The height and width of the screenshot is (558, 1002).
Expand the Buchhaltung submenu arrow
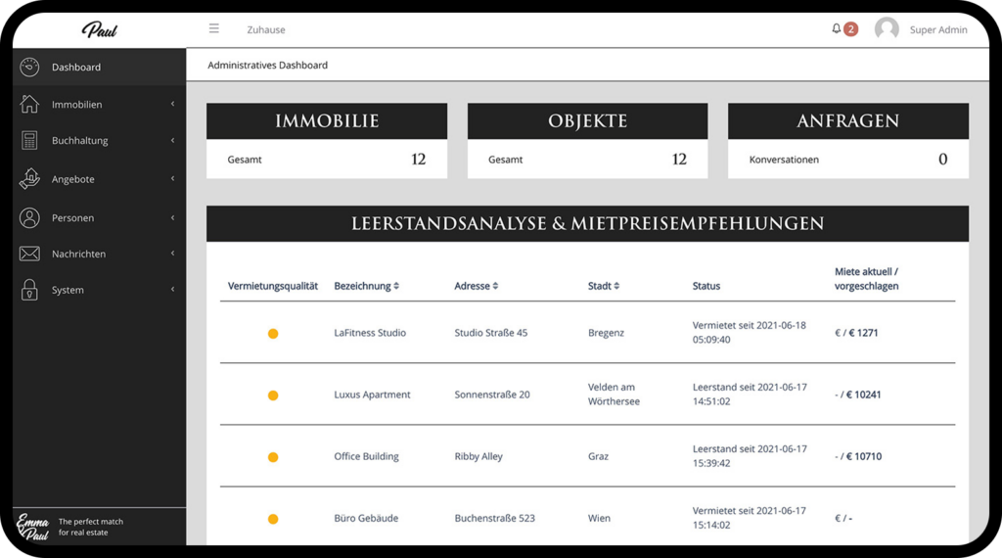point(172,141)
